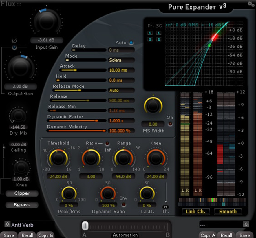Enable the Bypass switch
The image size is (256, 238).
coord(21,205)
